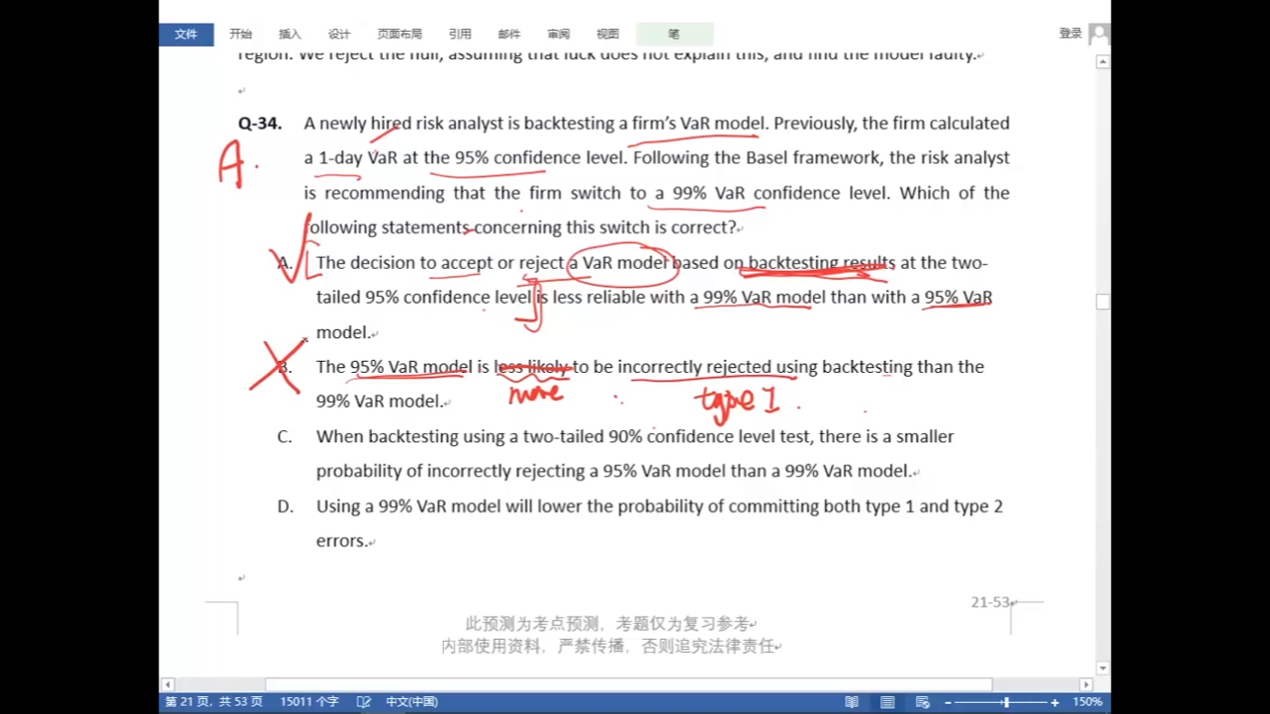Open word count 15011 个字

pyautogui.click(x=309, y=702)
